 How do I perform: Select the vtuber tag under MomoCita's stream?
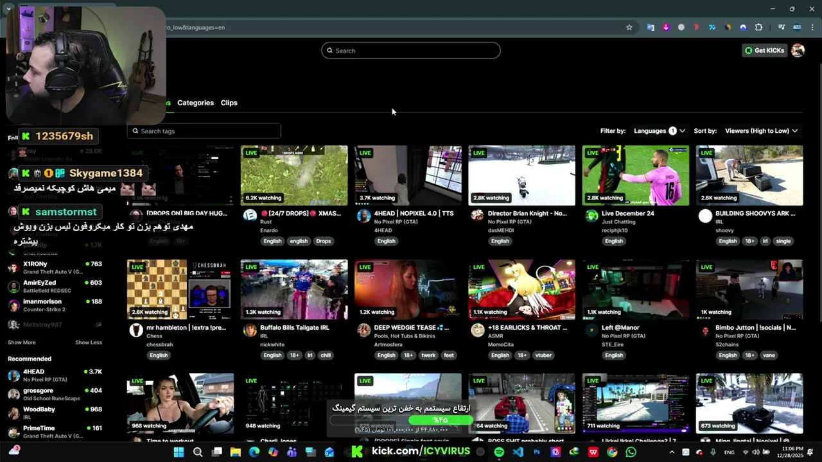pyautogui.click(x=543, y=355)
